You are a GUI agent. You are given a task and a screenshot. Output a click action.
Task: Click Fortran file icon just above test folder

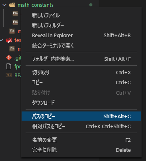[12, 31]
